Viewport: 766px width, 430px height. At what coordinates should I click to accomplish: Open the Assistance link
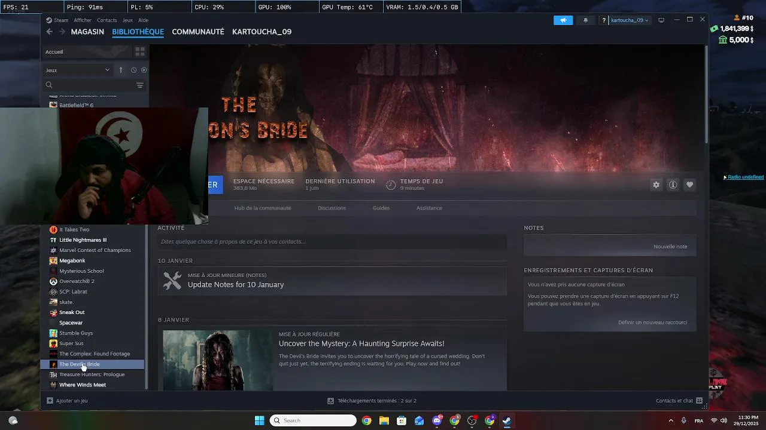pyautogui.click(x=429, y=208)
